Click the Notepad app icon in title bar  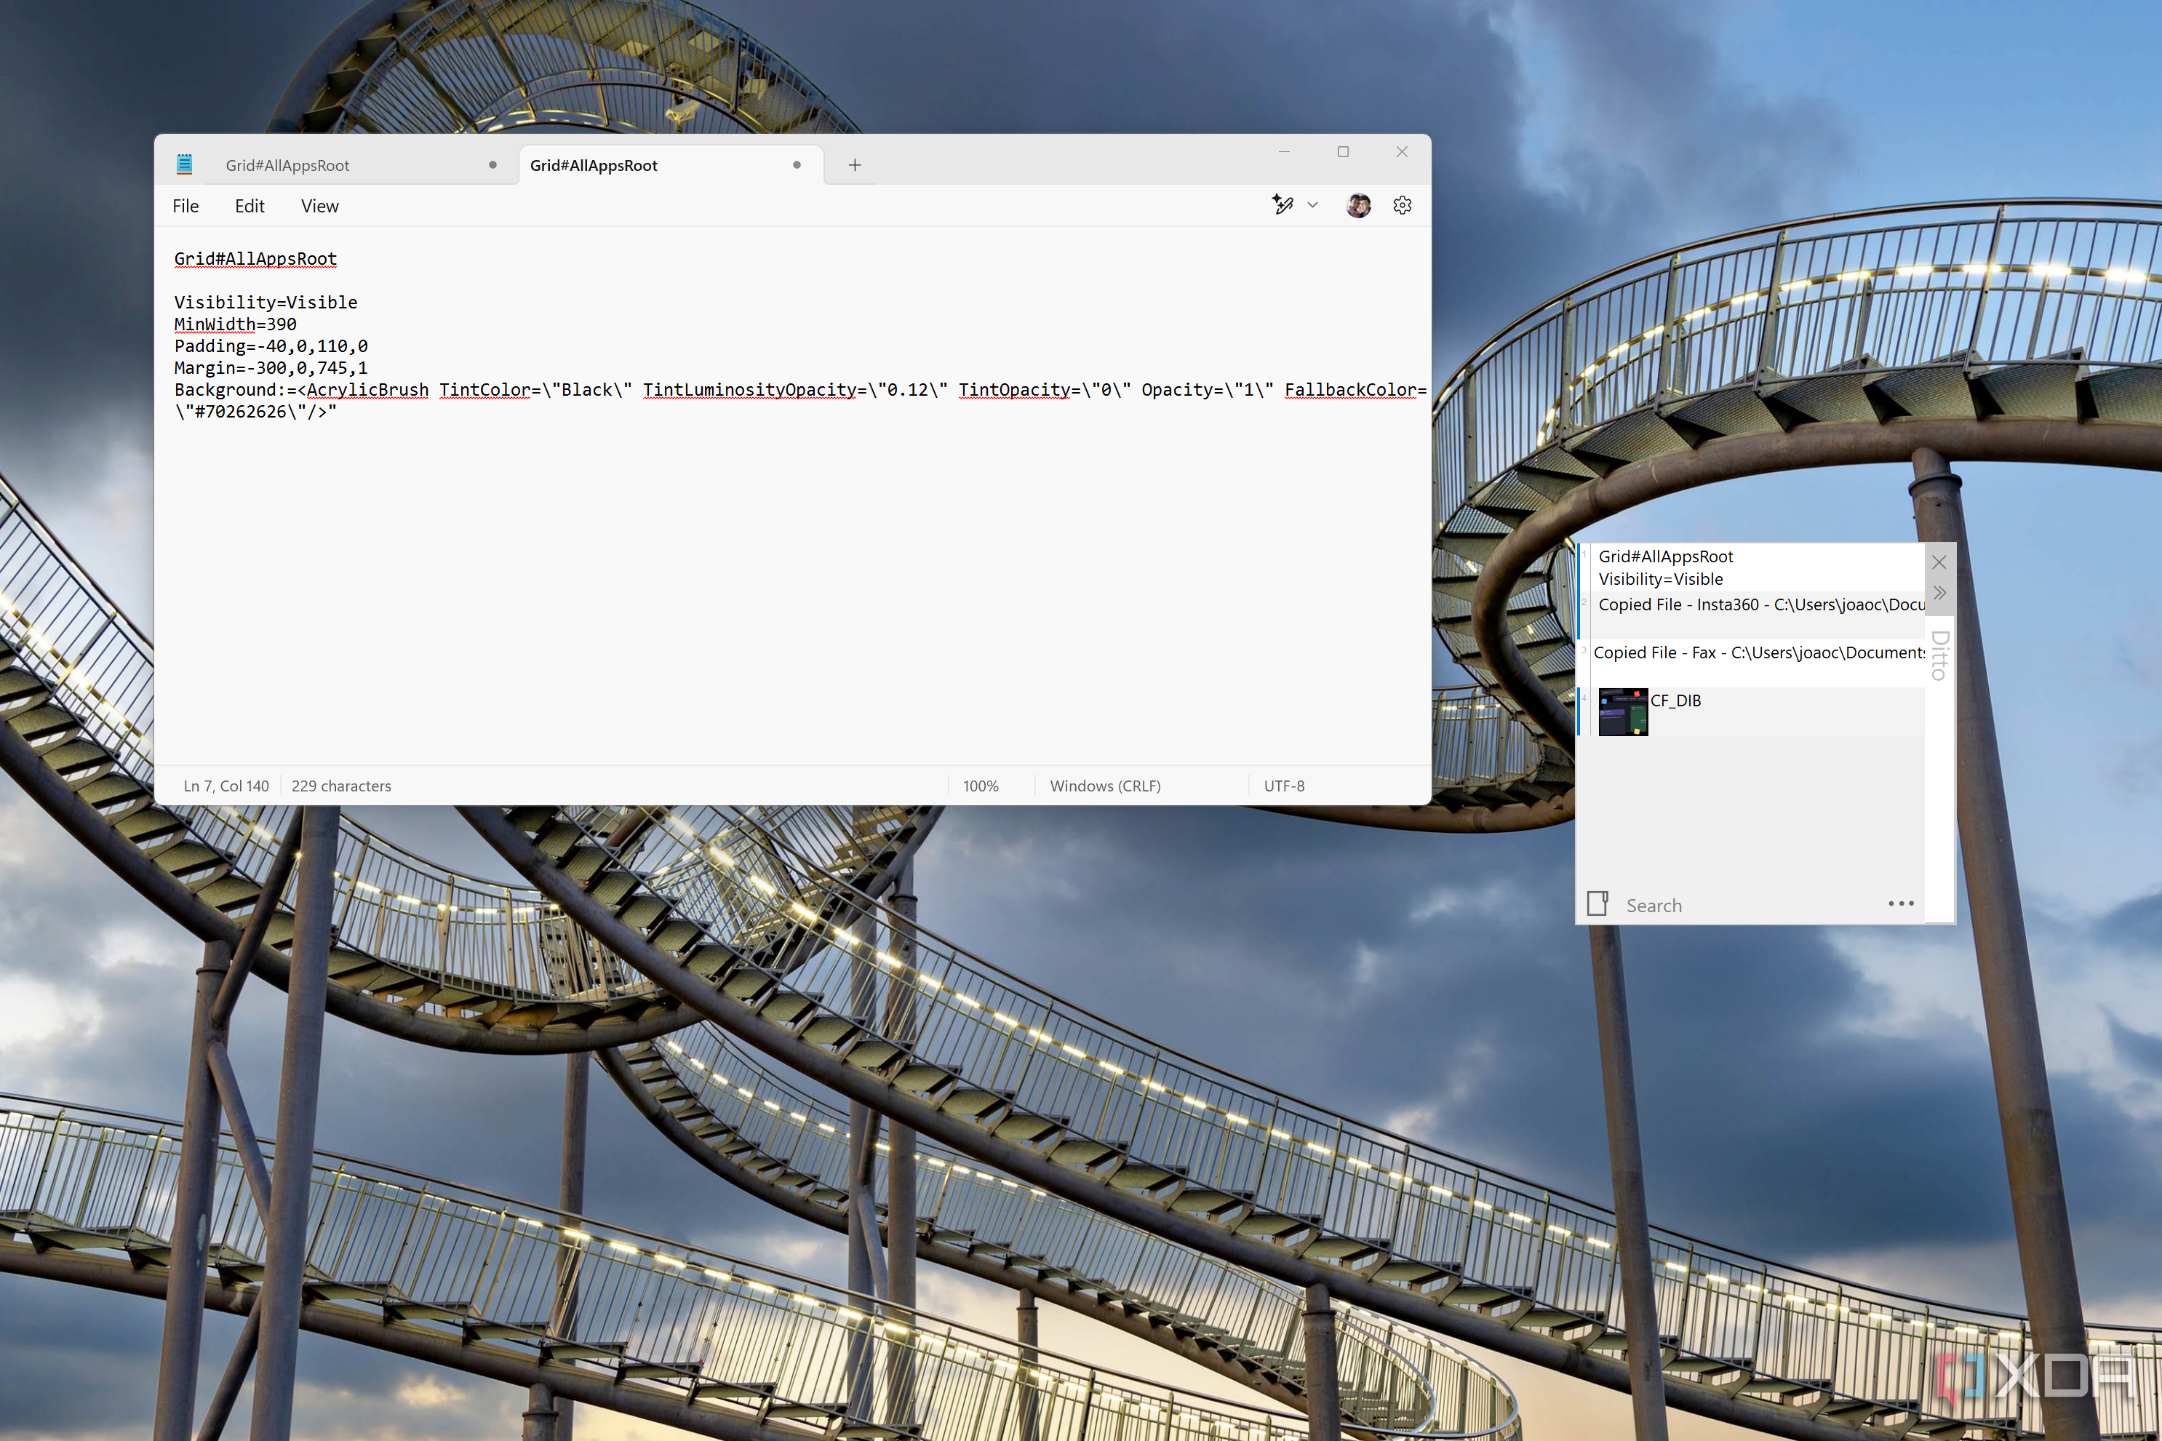tap(185, 164)
